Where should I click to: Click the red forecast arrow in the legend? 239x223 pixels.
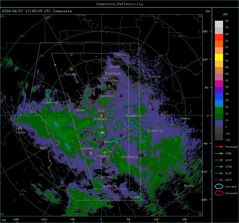point(219,147)
